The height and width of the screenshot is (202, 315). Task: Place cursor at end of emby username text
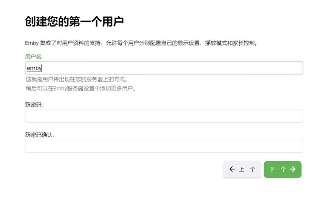[x=42, y=68]
